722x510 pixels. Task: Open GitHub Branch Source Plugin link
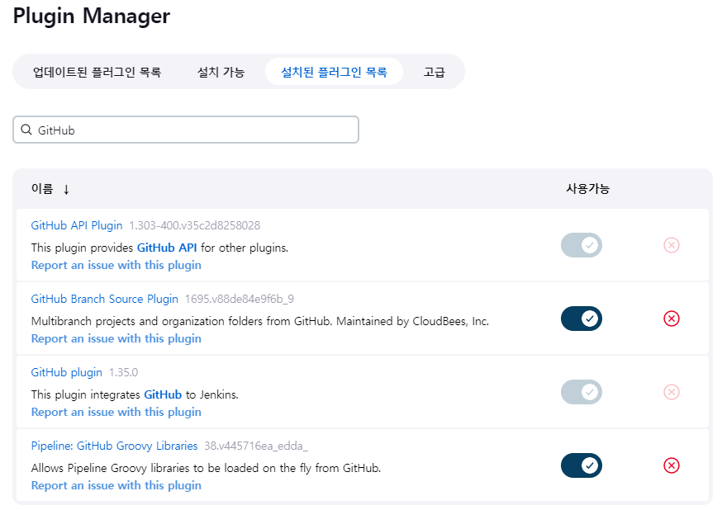click(x=105, y=299)
